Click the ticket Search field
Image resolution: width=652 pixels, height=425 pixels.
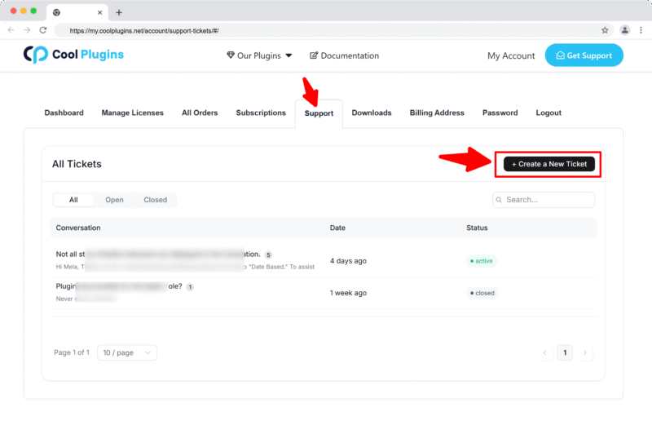[x=544, y=200]
